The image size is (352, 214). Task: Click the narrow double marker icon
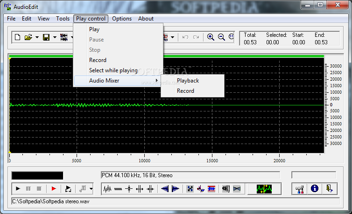[x=150, y=189]
